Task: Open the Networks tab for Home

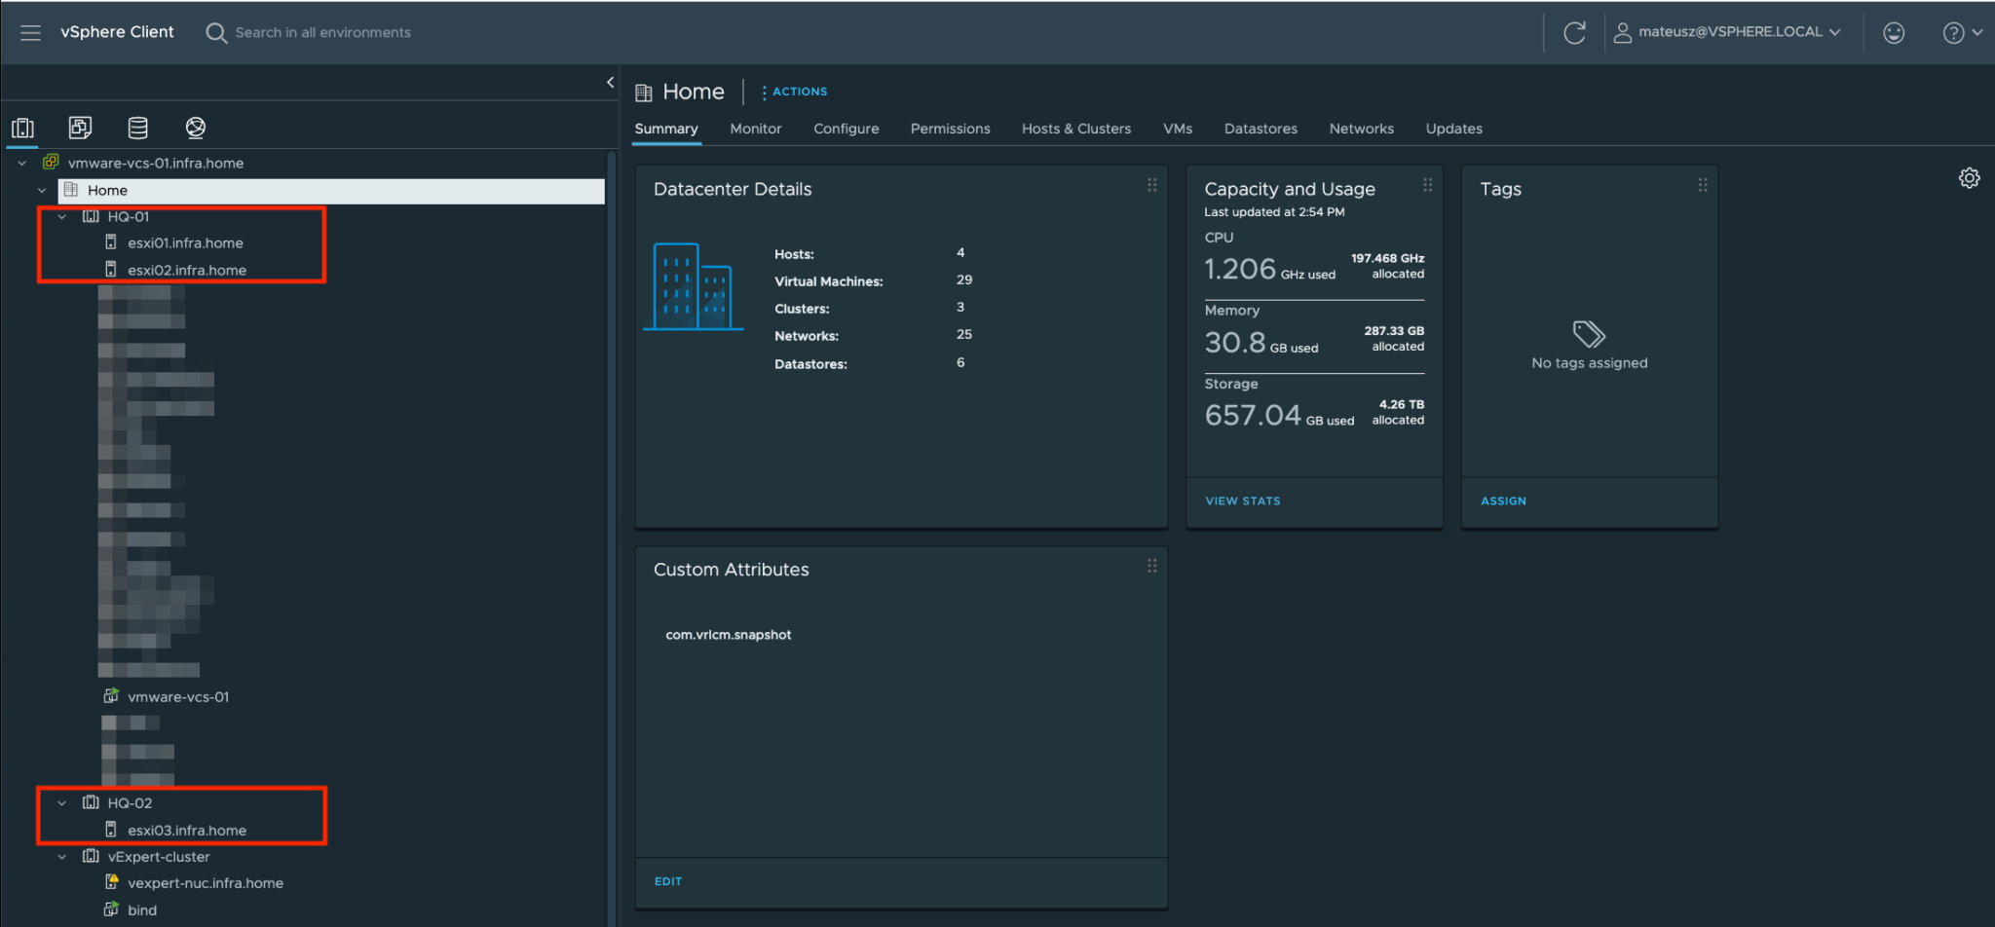Action: click(x=1361, y=128)
